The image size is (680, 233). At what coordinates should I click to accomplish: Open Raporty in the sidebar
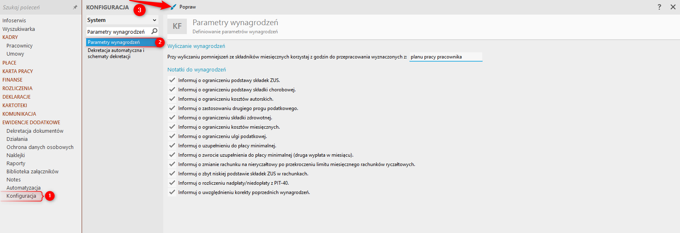pyautogui.click(x=16, y=163)
